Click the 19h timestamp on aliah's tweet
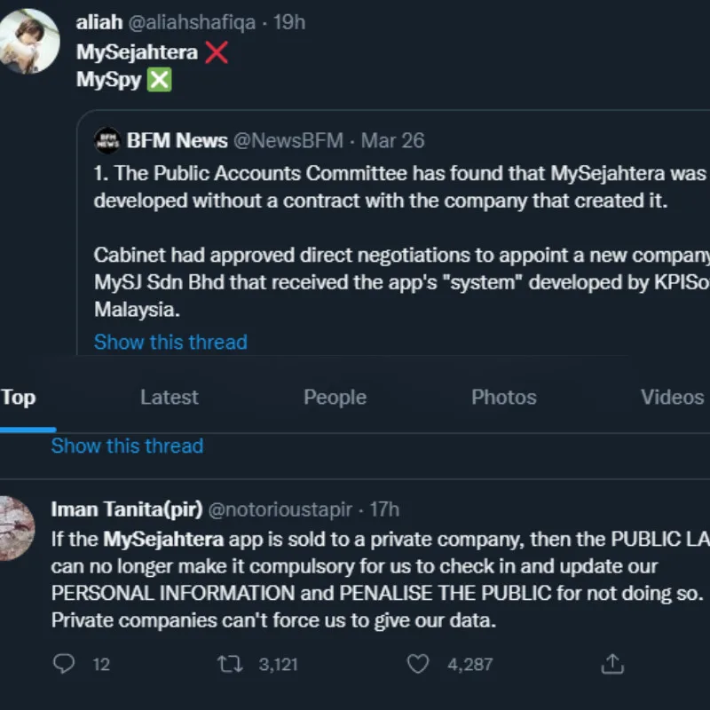 (x=289, y=22)
